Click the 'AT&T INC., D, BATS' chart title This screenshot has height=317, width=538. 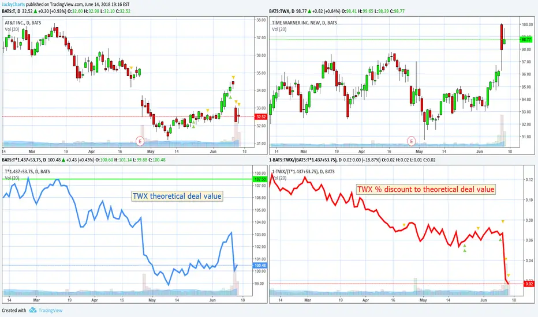23,22
